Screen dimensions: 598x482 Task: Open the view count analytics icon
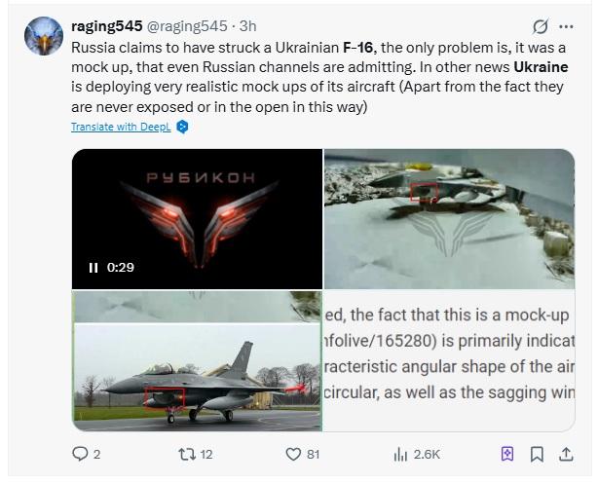click(400, 454)
